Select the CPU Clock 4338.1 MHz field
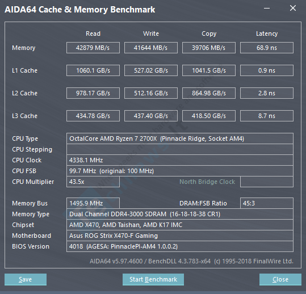The width and height of the screenshot is (306, 294). (x=180, y=160)
